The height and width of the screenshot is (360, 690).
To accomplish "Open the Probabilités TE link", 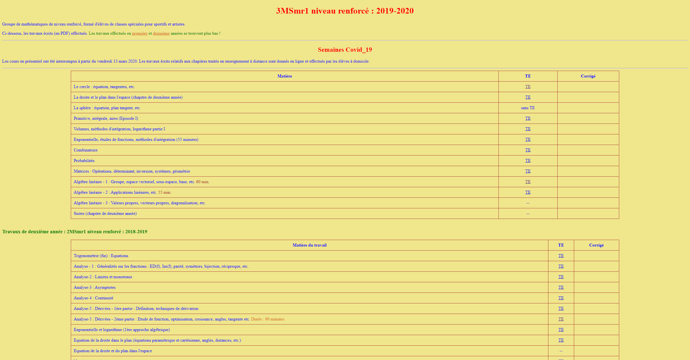I will coord(527,161).
